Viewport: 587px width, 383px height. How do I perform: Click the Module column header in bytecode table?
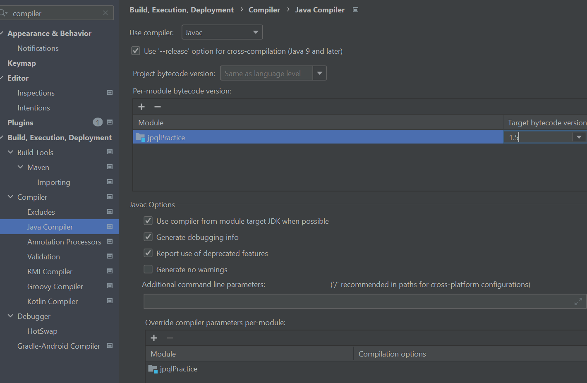pyautogui.click(x=318, y=122)
